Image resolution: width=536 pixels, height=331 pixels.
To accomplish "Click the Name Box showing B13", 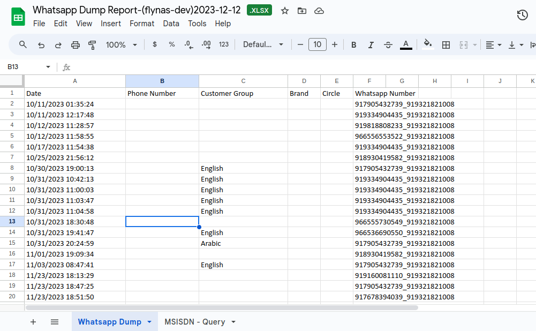I will tap(24, 67).
